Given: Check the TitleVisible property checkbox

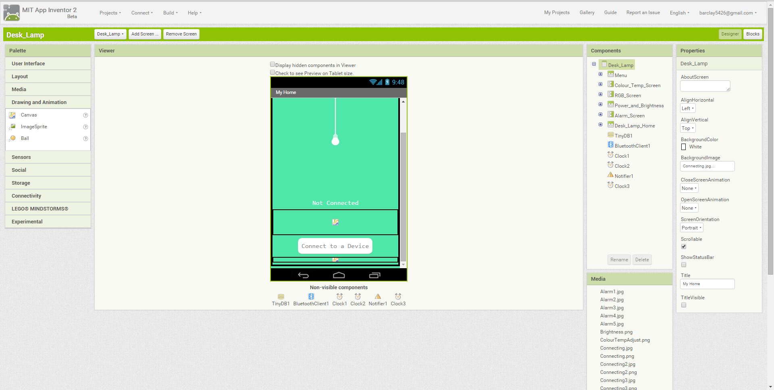Looking at the screenshot, I should click(684, 305).
